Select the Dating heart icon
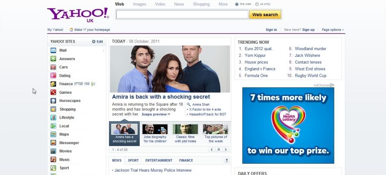Screen dimensions: 386x175 [53, 76]
